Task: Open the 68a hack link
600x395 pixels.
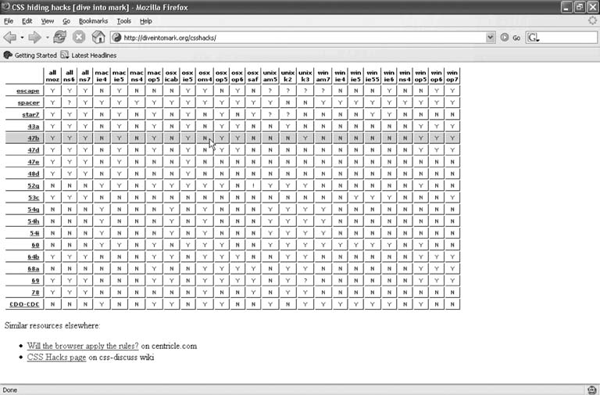Action: (34, 269)
